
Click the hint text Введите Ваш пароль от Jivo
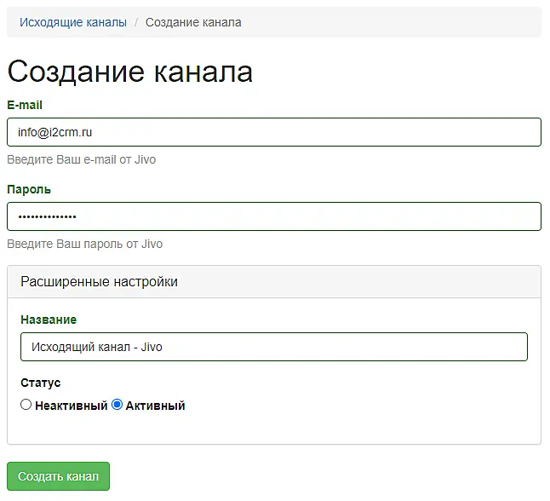pyautogui.click(x=84, y=244)
